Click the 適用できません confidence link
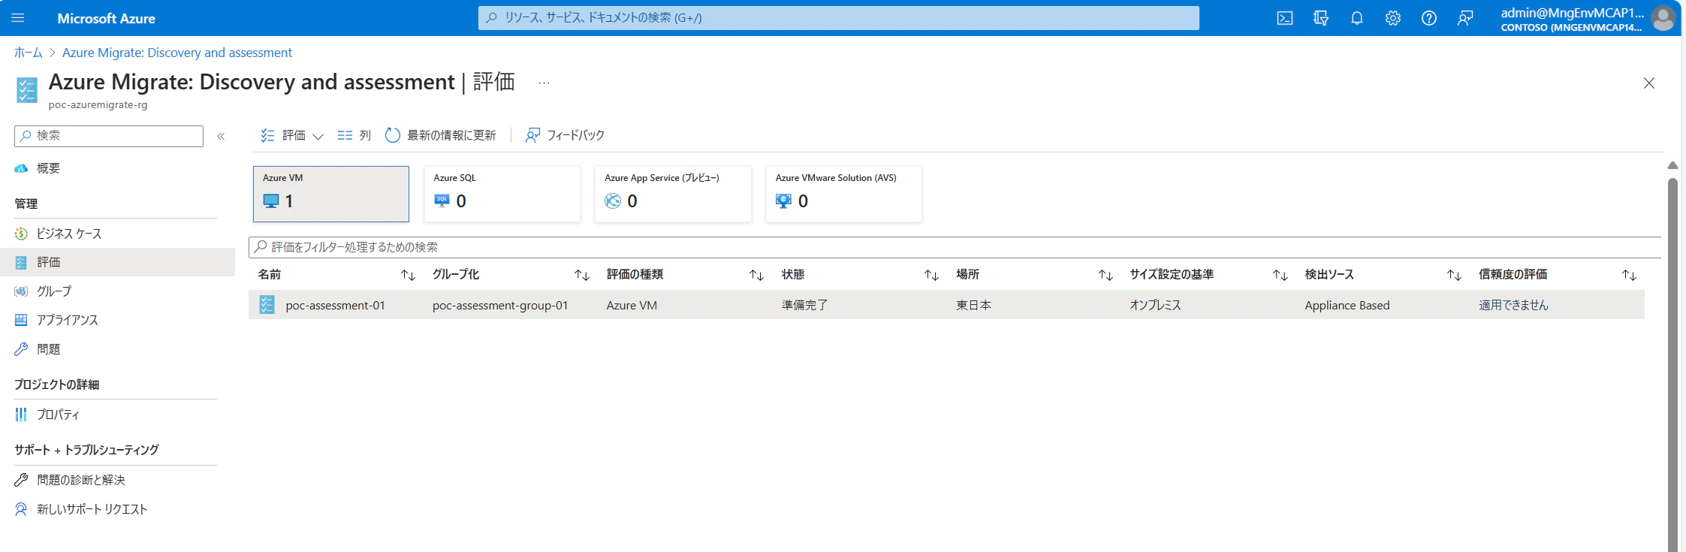The height and width of the screenshot is (552, 1686). (1514, 306)
